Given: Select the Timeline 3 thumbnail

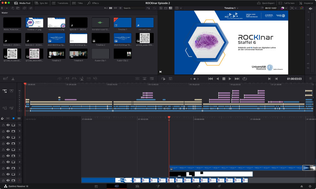Looking at the screenshot, I should [x=56, y=54].
